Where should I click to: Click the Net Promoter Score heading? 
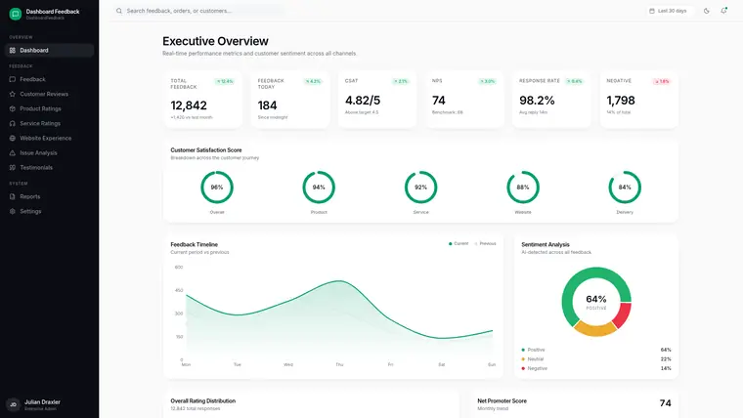pyautogui.click(x=502, y=401)
